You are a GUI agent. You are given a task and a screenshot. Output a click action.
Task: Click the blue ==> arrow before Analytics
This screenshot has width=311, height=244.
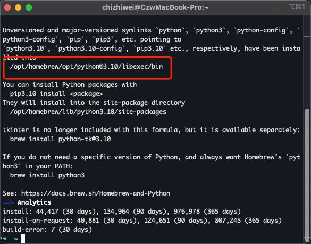pyautogui.click(x=8, y=202)
